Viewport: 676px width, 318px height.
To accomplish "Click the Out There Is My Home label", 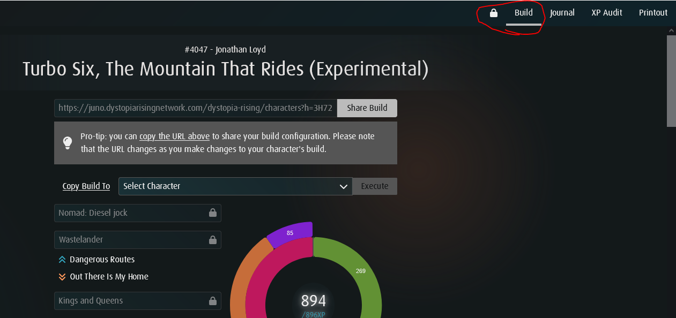I will point(109,277).
